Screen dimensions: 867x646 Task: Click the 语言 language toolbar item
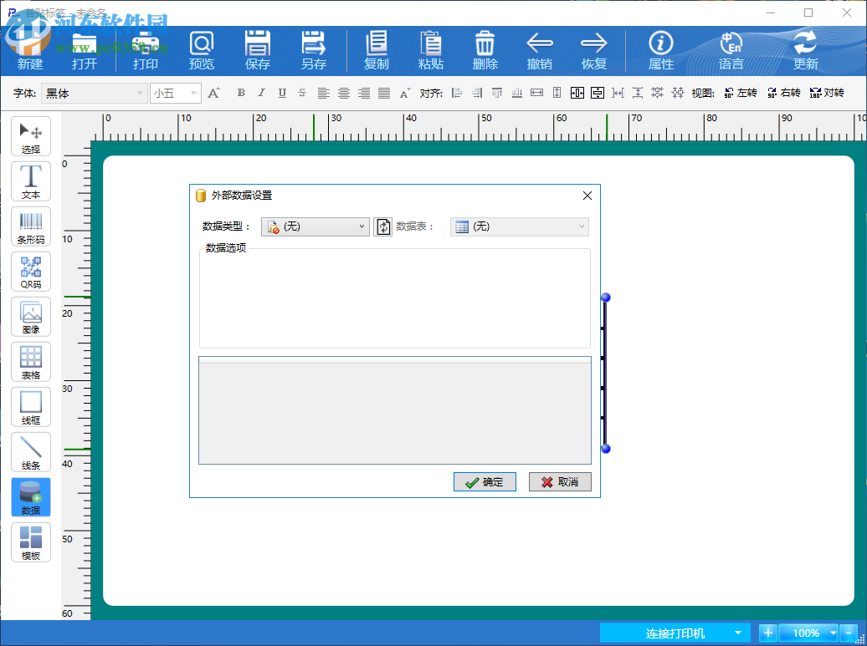tap(731, 49)
